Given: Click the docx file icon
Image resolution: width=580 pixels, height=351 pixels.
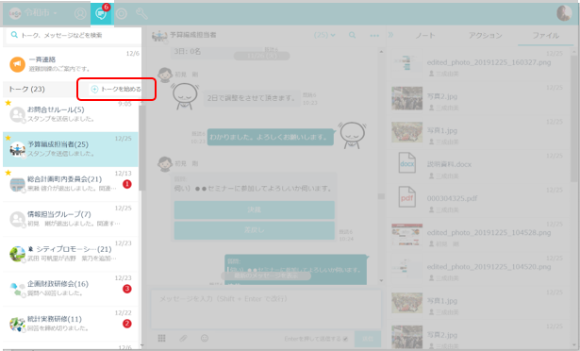Looking at the screenshot, I should [x=406, y=163].
